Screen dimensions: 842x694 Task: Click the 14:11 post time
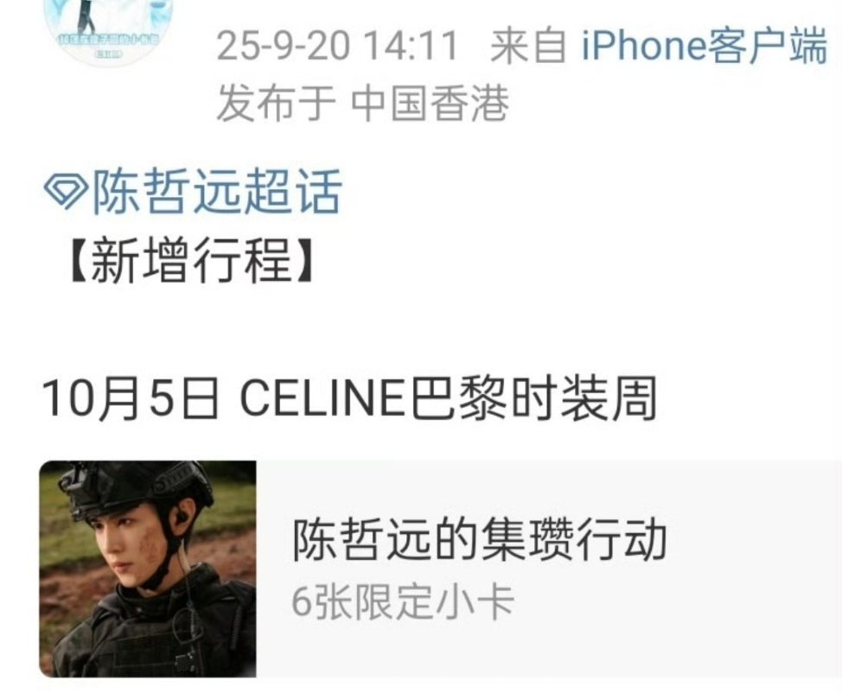coord(411,46)
